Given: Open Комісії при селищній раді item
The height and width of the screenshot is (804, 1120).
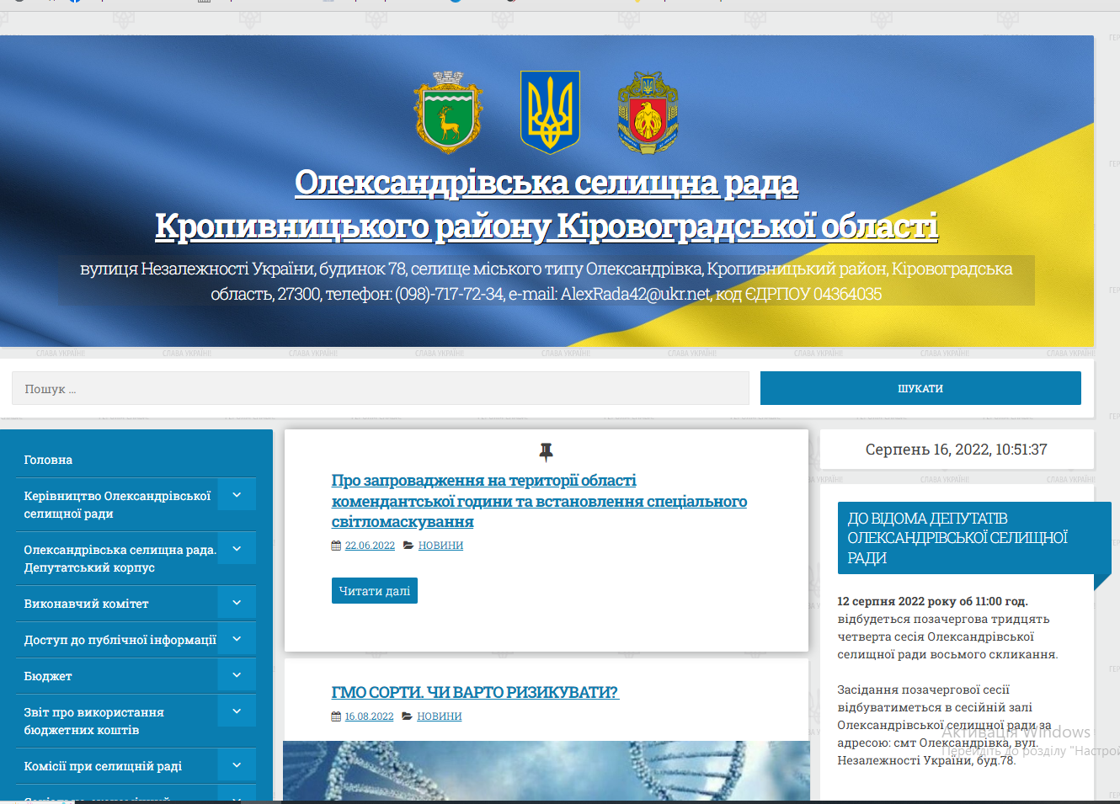Looking at the screenshot, I should (103, 766).
